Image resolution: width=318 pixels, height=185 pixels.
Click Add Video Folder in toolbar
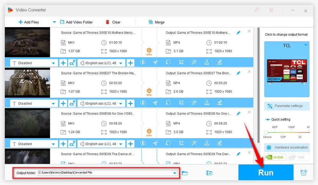[x=76, y=22]
